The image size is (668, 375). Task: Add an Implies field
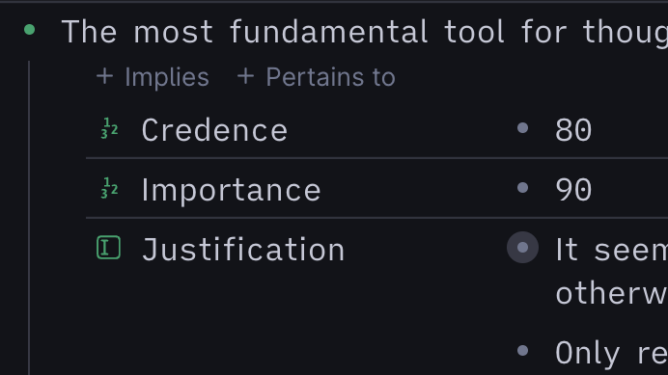[x=153, y=77]
